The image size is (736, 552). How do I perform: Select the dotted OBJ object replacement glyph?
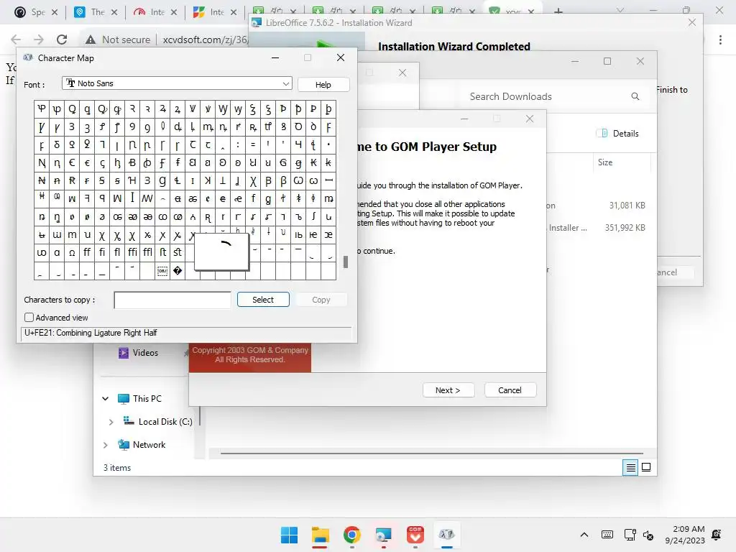[x=162, y=271]
